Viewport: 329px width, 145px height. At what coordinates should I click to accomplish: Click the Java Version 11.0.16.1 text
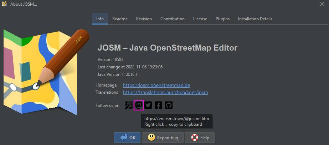coord(118,74)
